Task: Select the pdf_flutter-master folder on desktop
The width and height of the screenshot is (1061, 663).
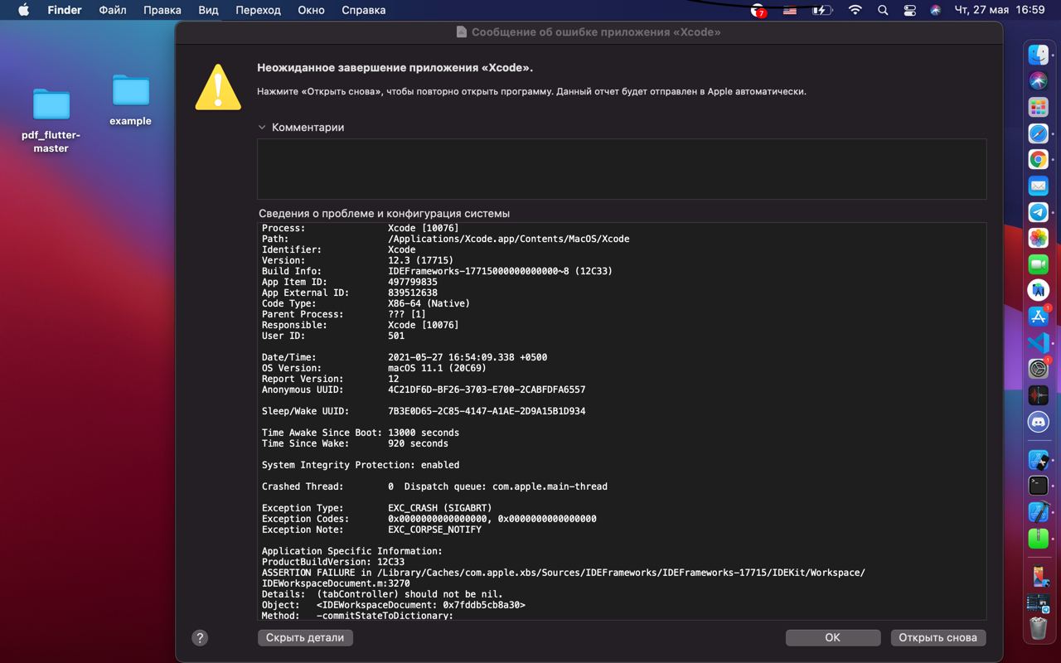Action: click(51, 120)
